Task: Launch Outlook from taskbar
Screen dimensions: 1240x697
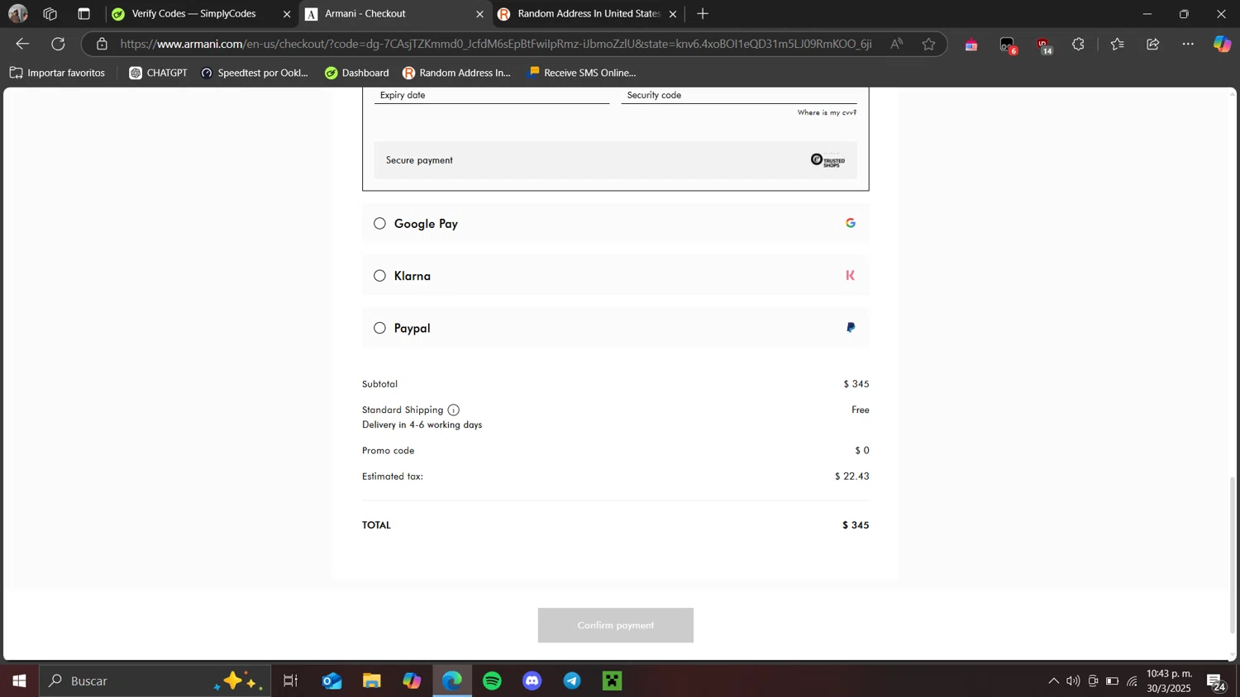Action: (332, 680)
